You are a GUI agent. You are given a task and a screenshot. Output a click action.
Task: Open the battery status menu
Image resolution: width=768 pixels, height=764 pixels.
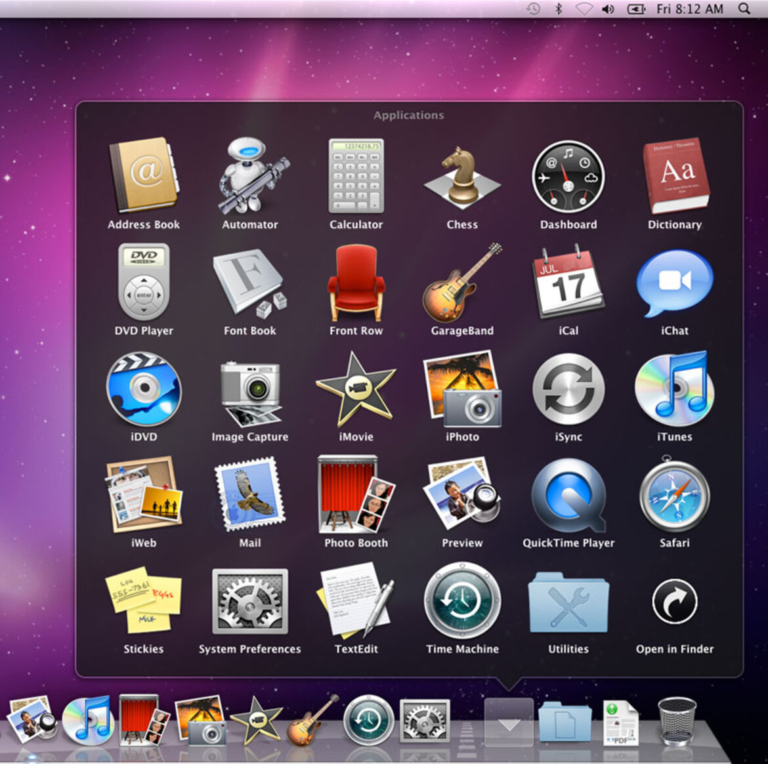636,9
